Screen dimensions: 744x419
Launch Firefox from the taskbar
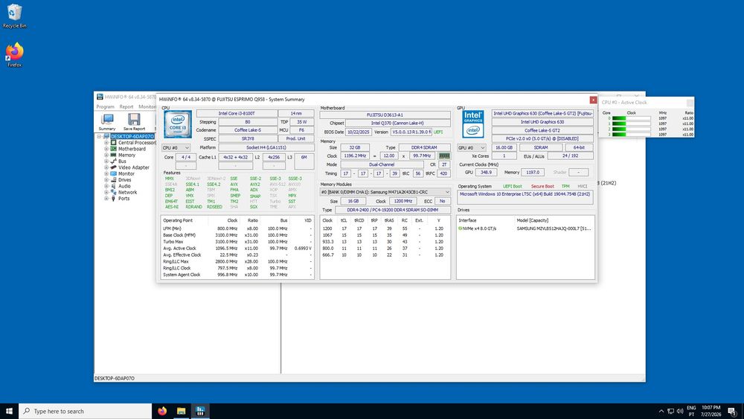tap(162, 411)
